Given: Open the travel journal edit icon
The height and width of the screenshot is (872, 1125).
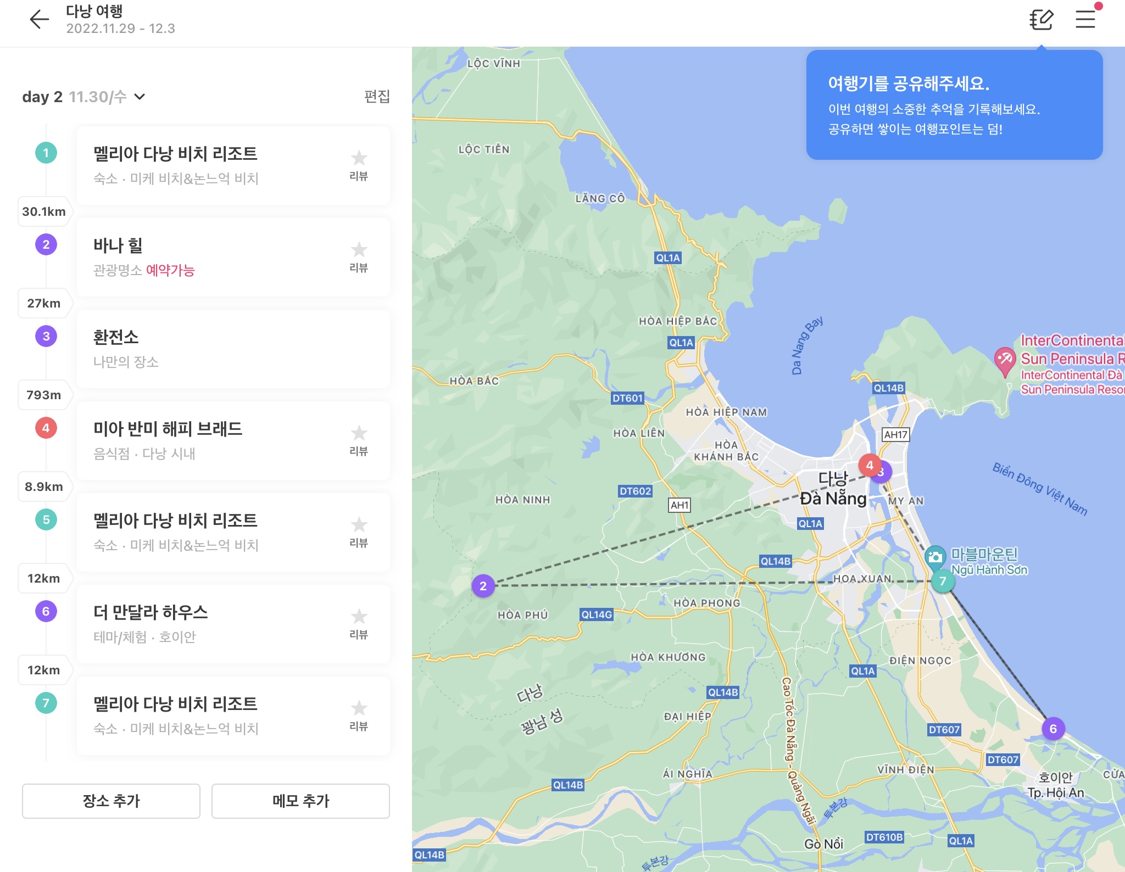Looking at the screenshot, I should tap(1041, 20).
